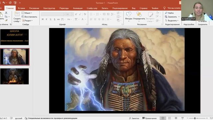213x120 pixels.
Task: Click the Underline Ч icon
Action: pyautogui.click(x=50, y=19)
